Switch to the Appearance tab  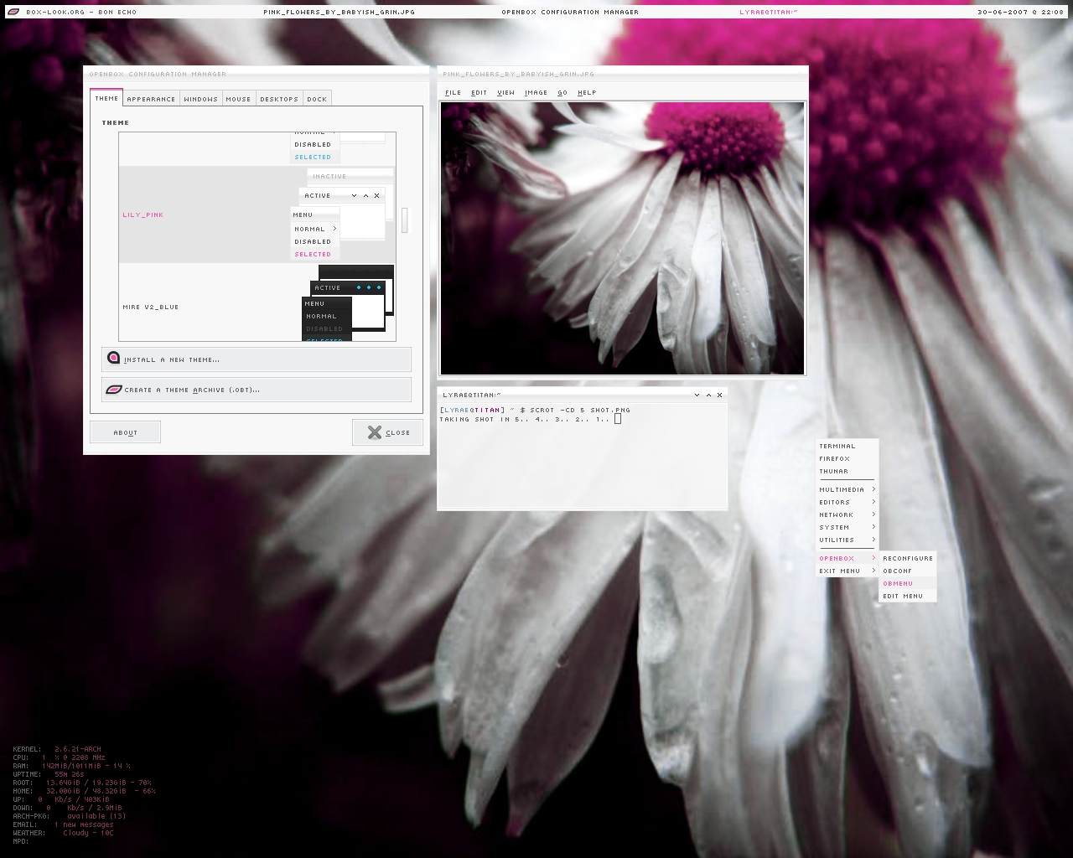(x=151, y=99)
